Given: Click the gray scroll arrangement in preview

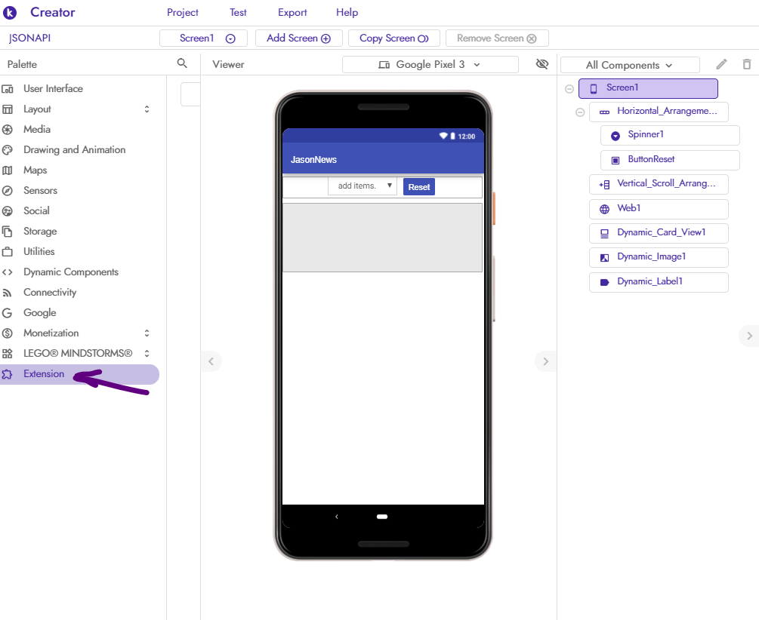Looking at the screenshot, I should (382, 238).
